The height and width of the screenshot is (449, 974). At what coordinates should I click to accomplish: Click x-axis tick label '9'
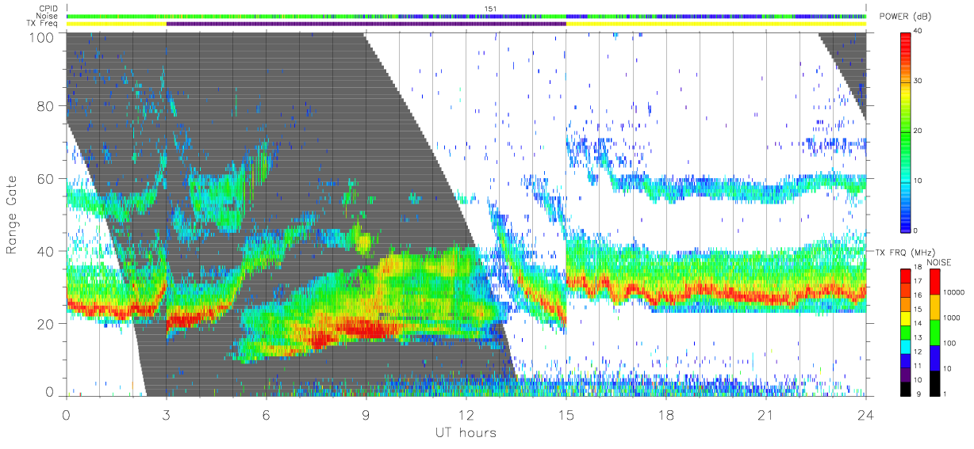tap(366, 415)
